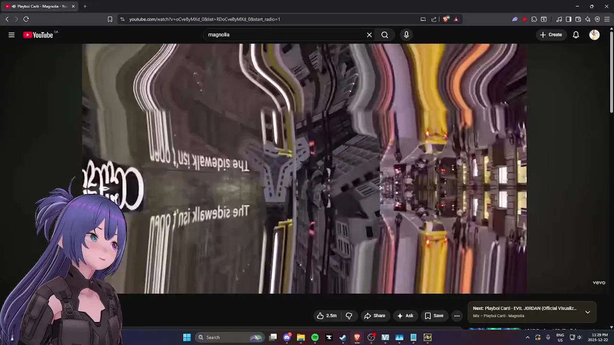Screen dimensions: 614x345
Task: Toggle the browser sidebar panel
Action: click(568, 19)
